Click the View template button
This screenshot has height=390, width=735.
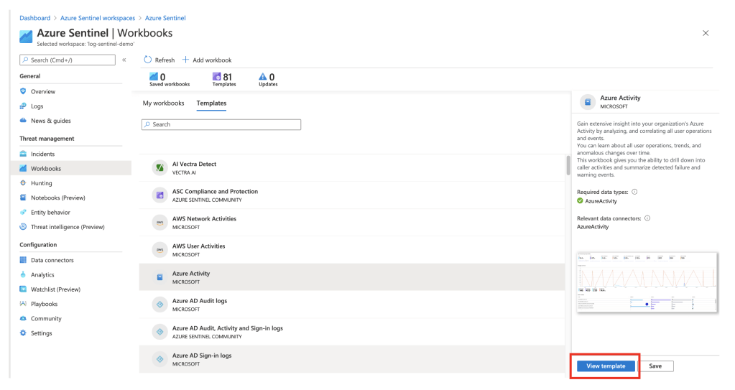click(605, 366)
